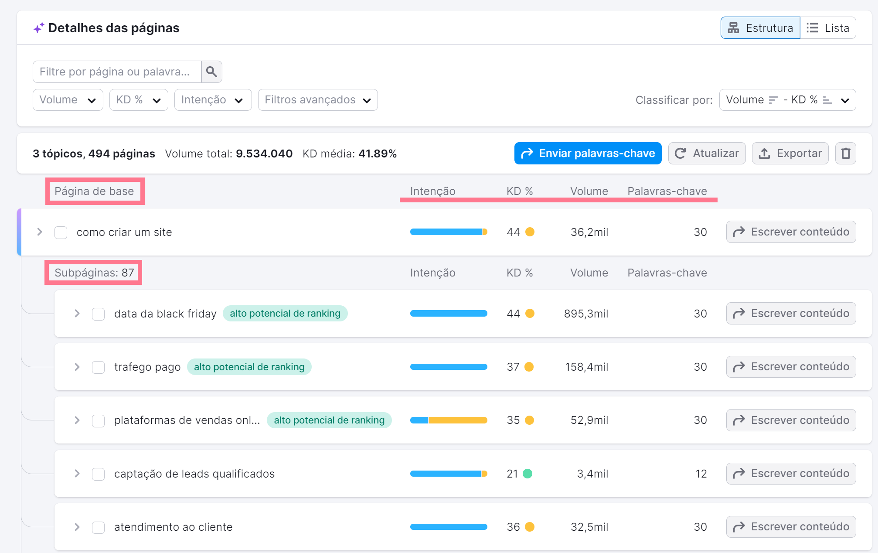Expand captação de leads qualificados row
Screen dimensions: 878x553
(x=77, y=474)
